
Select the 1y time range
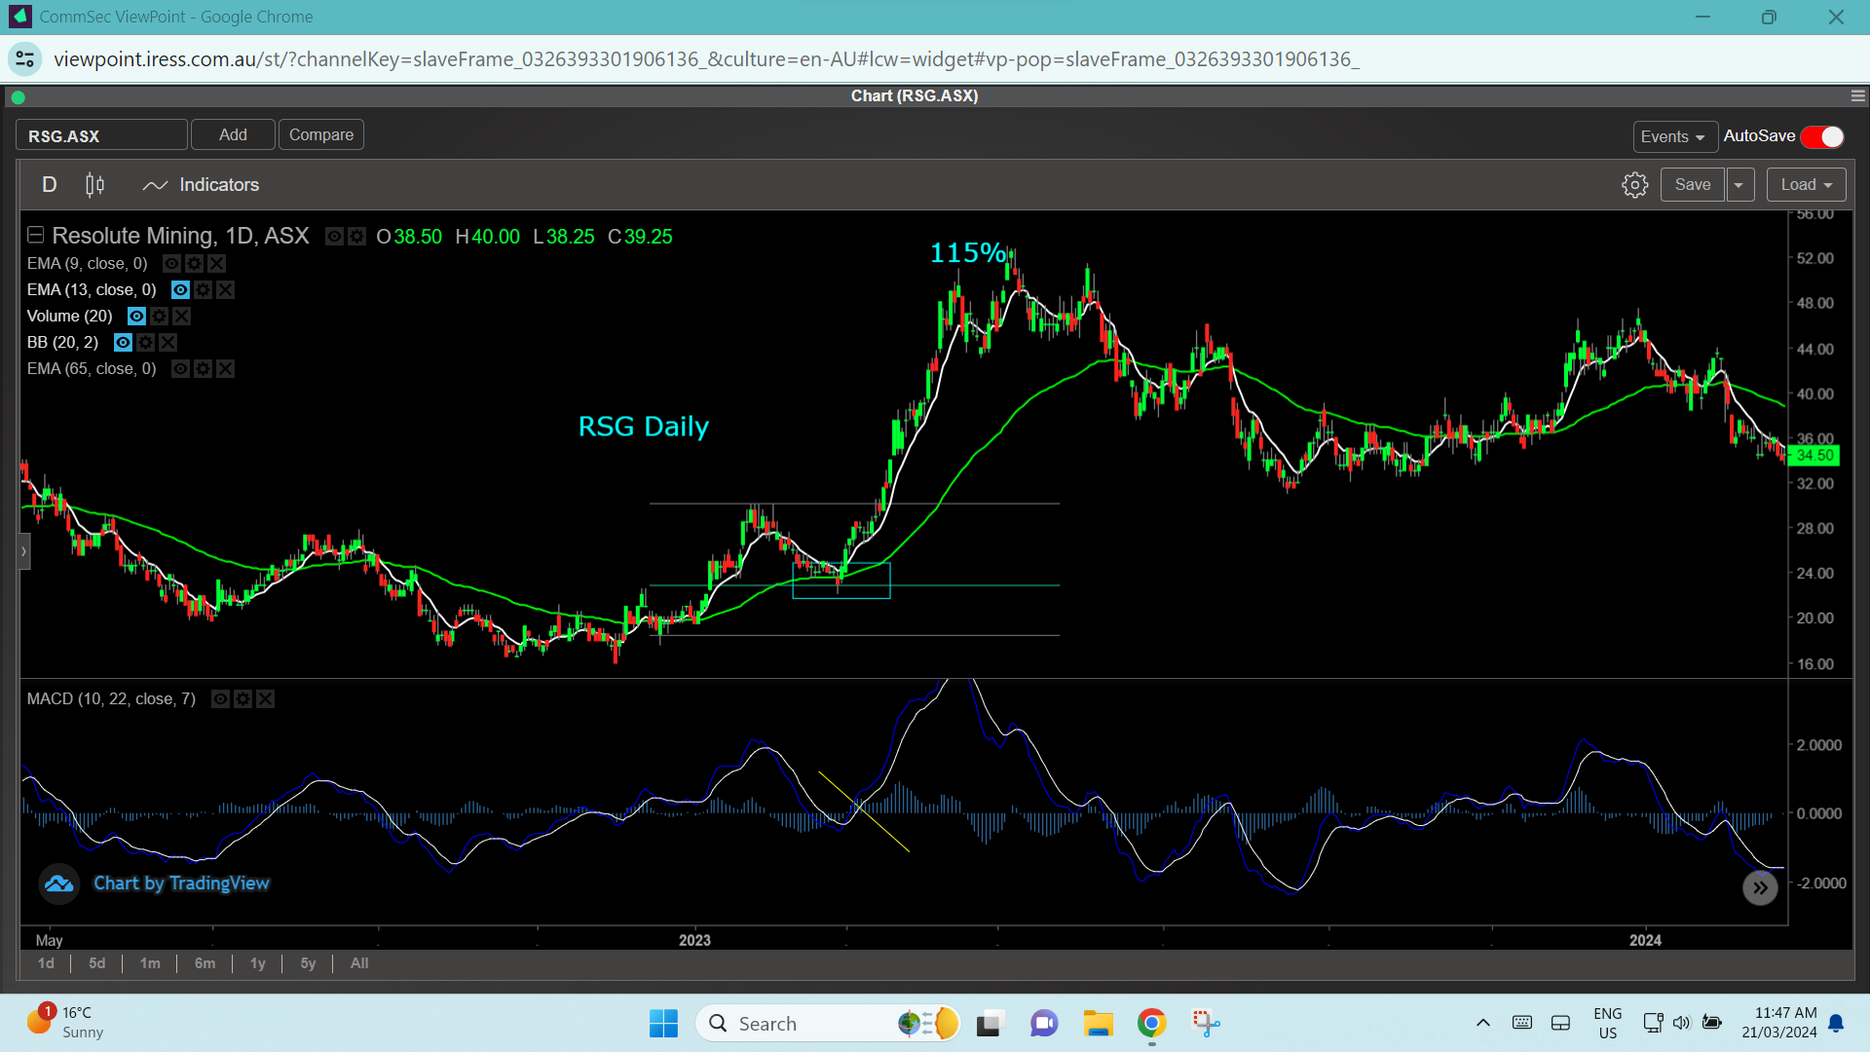coord(258,963)
